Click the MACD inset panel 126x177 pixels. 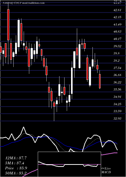[x=69, y=164]
